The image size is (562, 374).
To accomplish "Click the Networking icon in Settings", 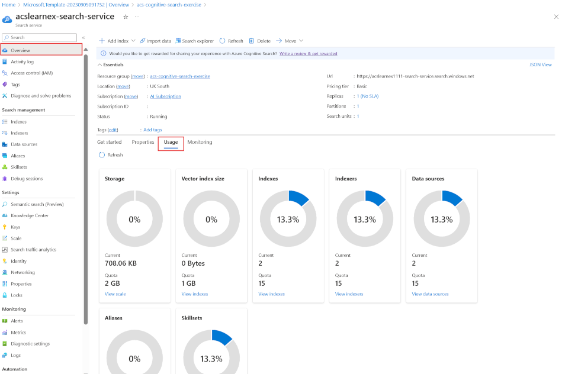I will [x=5, y=272].
